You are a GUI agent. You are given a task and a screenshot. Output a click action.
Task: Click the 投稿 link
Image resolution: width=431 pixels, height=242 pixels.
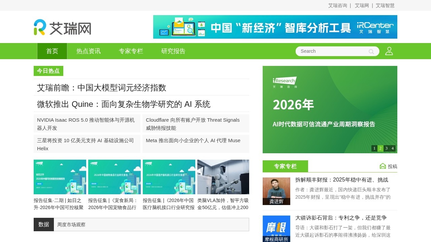[x=393, y=166]
